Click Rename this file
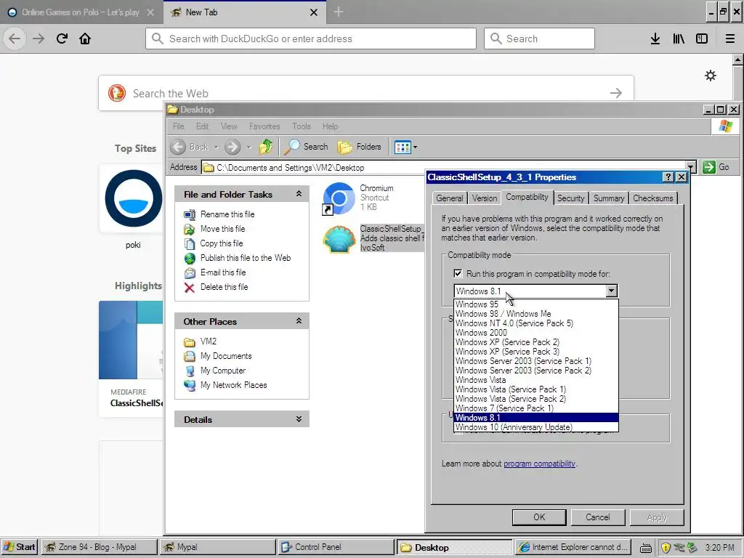The height and width of the screenshot is (558, 744). pos(227,214)
